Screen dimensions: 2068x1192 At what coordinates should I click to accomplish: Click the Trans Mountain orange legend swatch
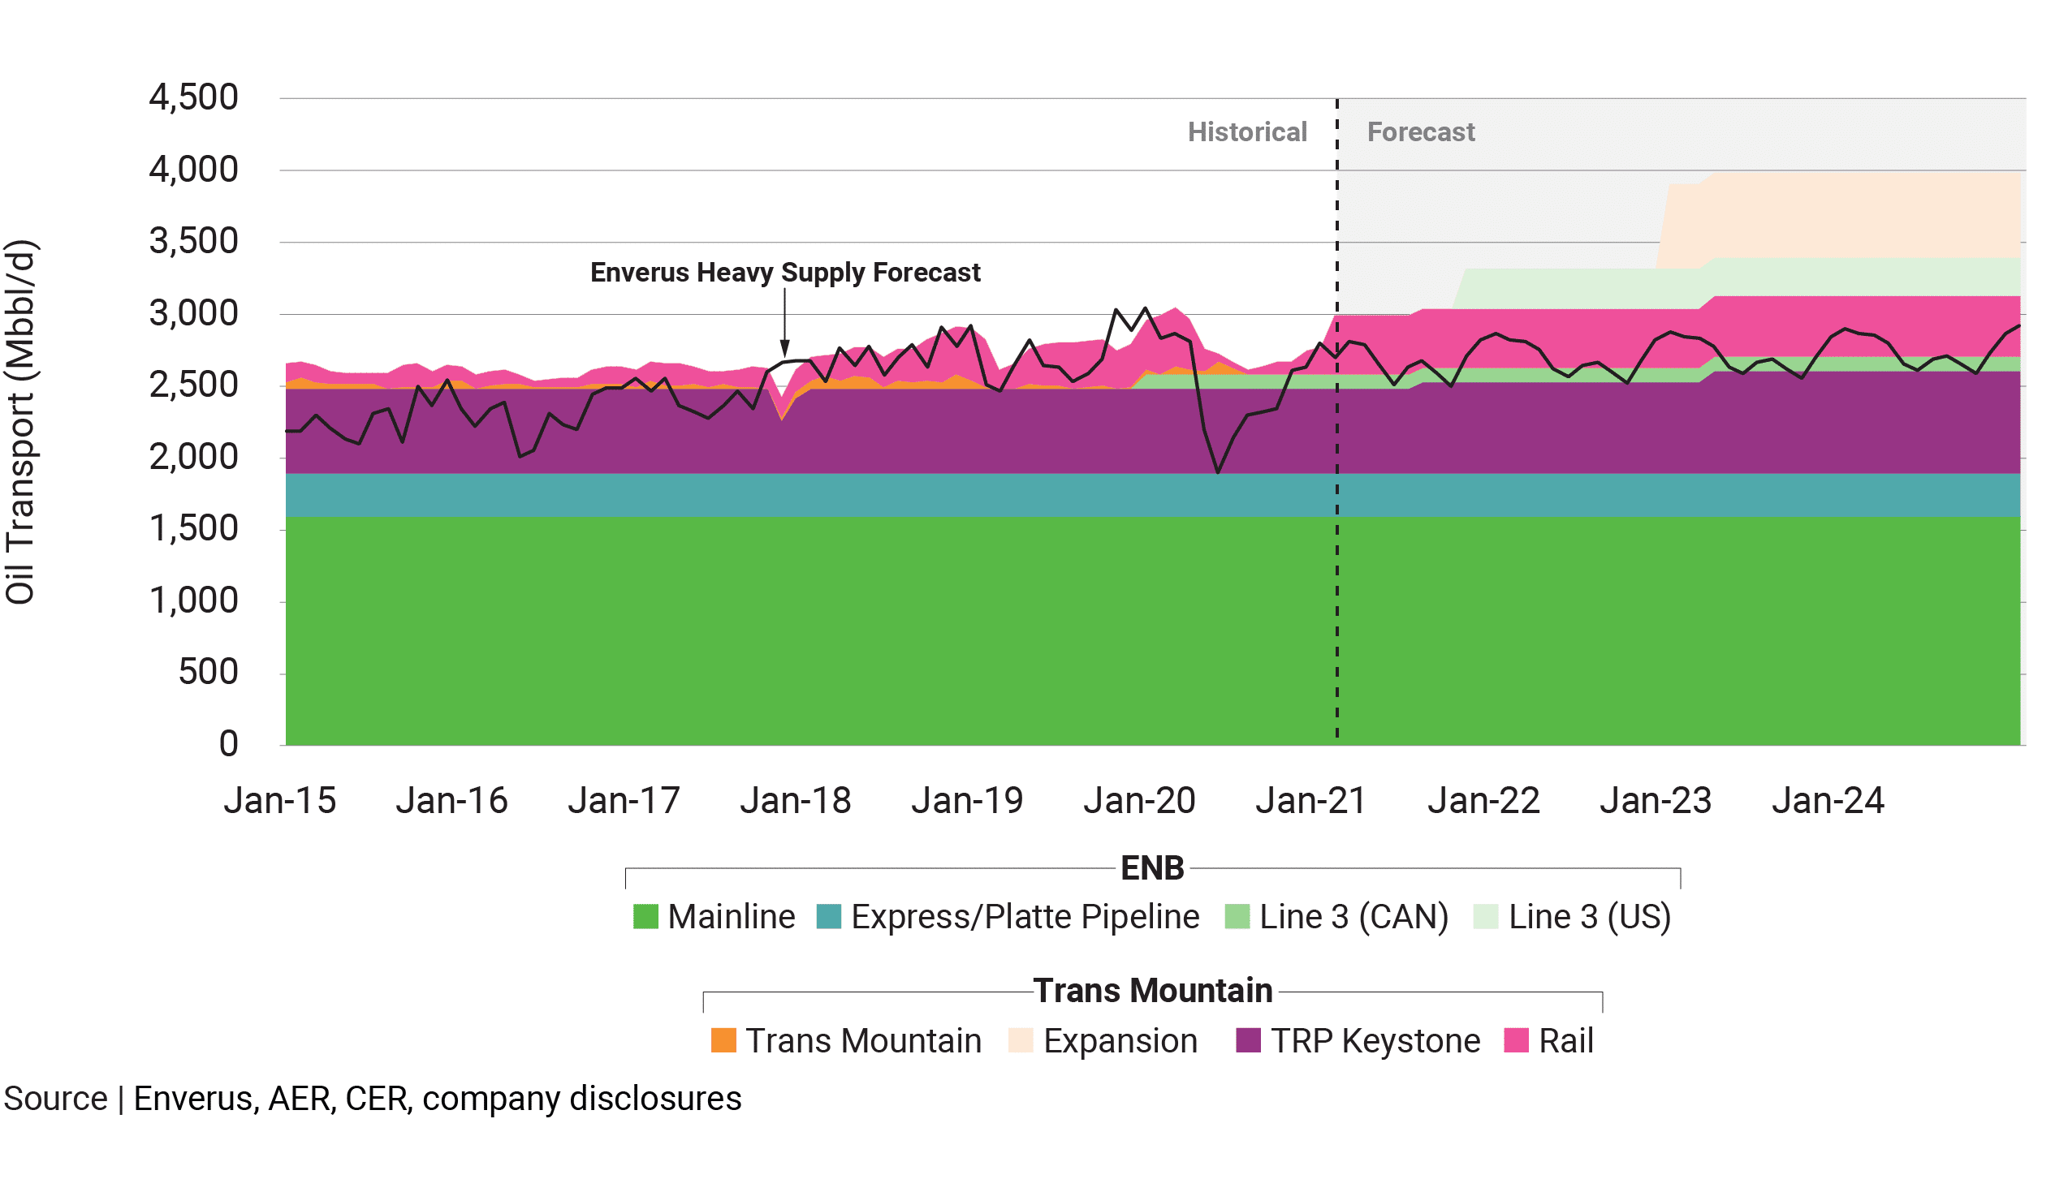pos(723,1040)
